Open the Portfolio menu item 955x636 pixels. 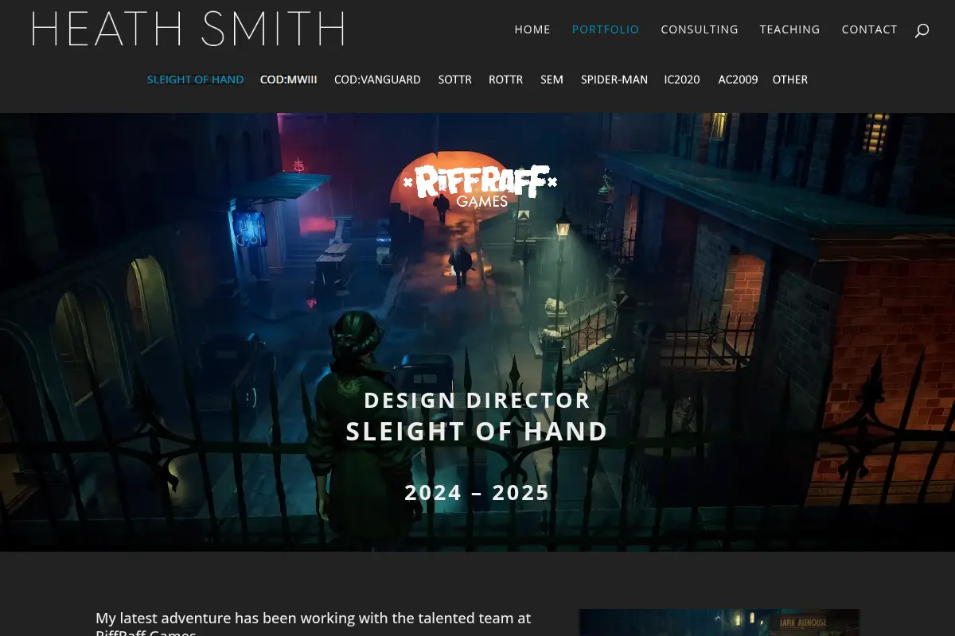pyautogui.click(x=606, y=29)
